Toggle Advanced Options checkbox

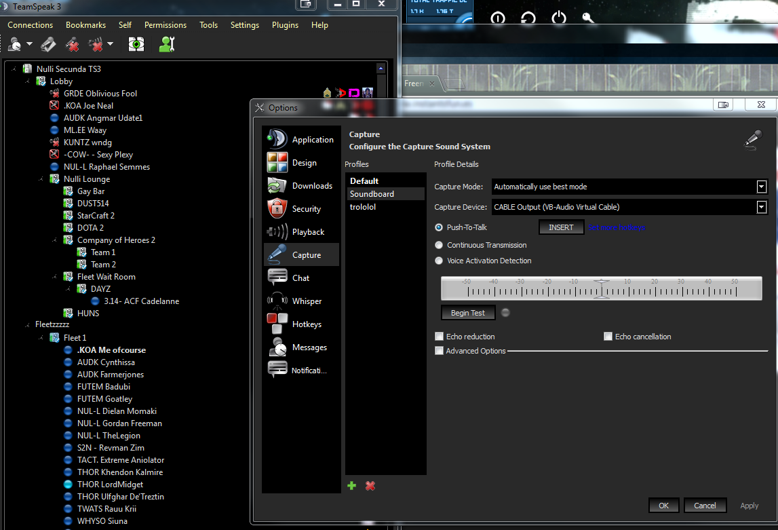(439, 351)
